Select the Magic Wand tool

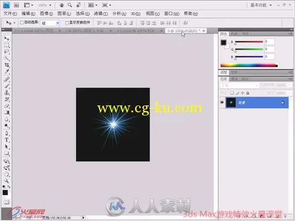point(6,58)
